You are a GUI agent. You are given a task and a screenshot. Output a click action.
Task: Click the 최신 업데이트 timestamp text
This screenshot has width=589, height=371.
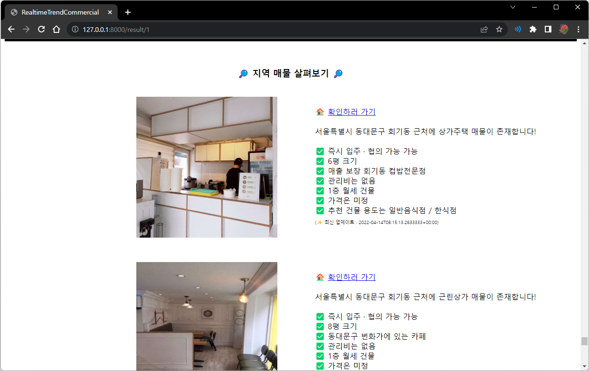pos(377,223)
